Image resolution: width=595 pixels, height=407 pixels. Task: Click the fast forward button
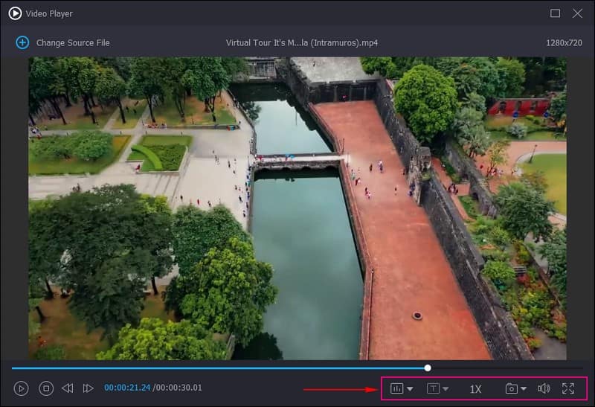(x=88, y=388)
